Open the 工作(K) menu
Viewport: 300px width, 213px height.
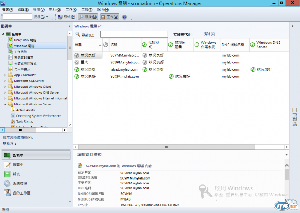click(71, 10)
